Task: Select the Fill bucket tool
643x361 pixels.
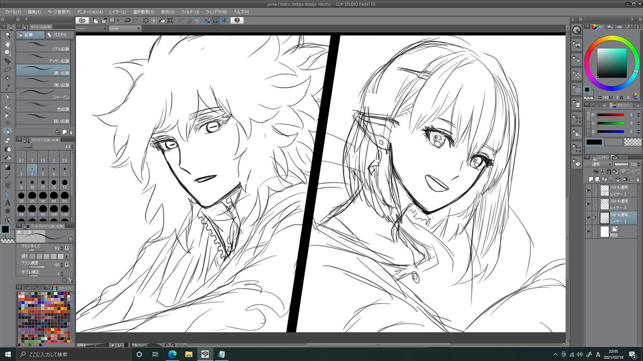Action: 8,157
